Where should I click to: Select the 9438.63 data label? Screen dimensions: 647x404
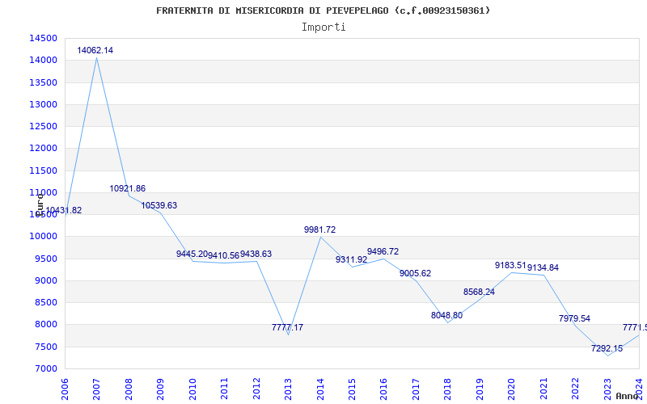(x=256, y=254)
